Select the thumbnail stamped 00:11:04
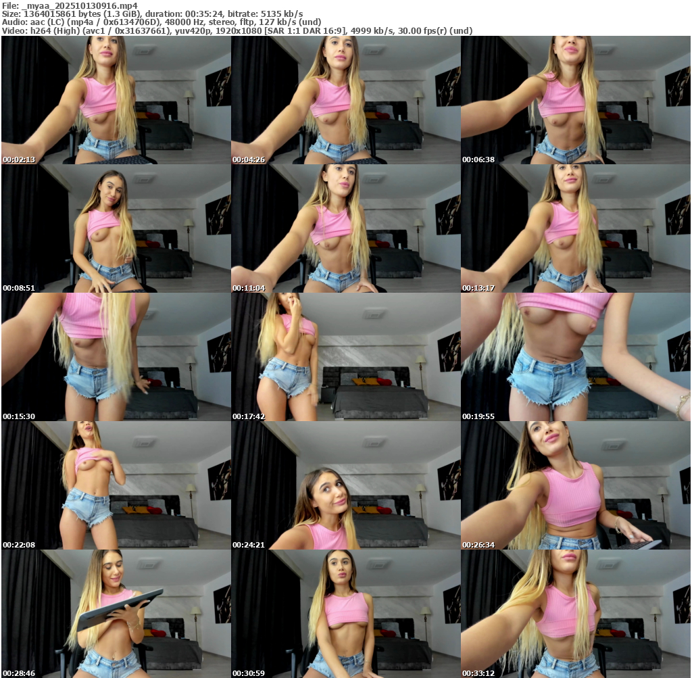 coord(345,228)
